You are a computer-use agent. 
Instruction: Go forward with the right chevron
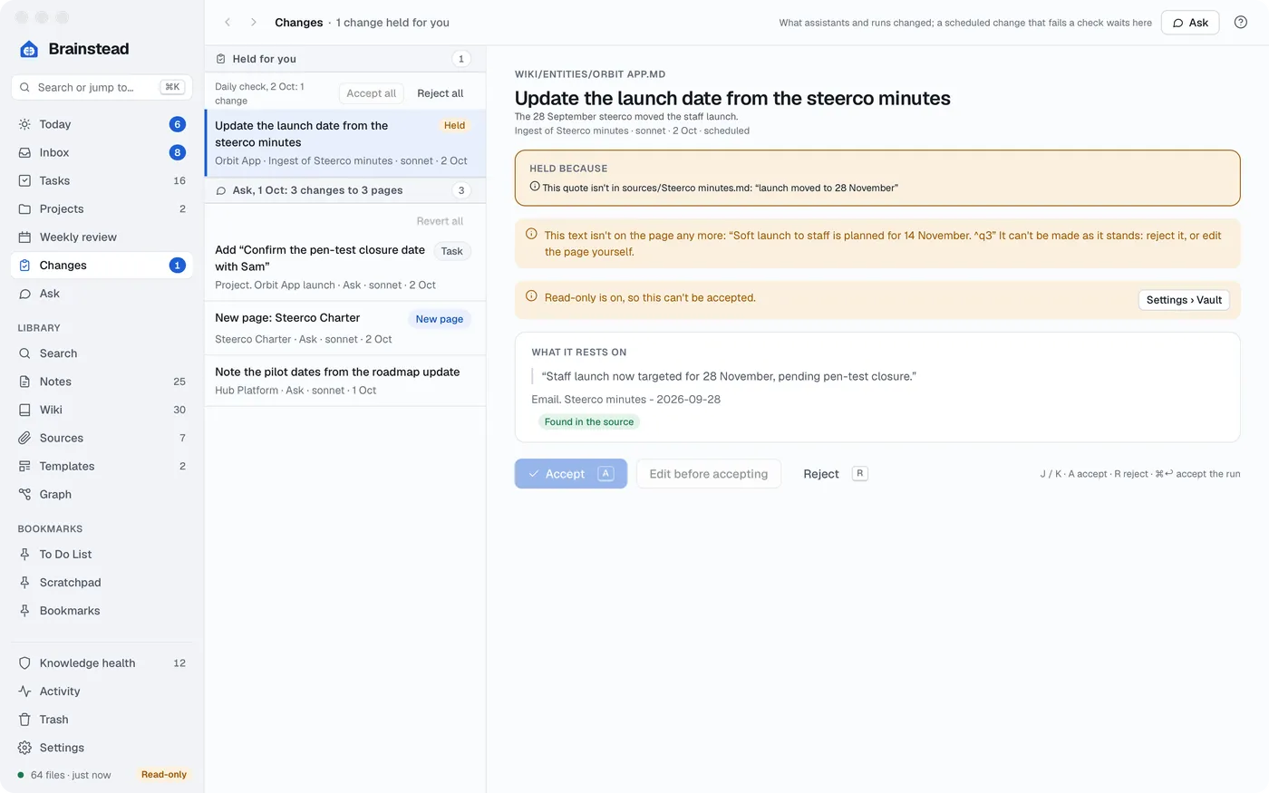[254, 23]
